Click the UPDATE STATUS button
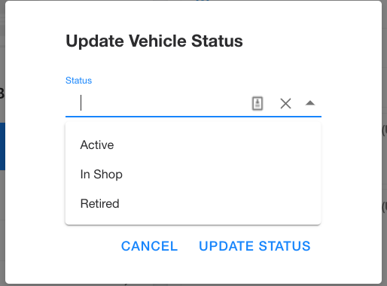387x286 pixels. [x=254, y=246]
